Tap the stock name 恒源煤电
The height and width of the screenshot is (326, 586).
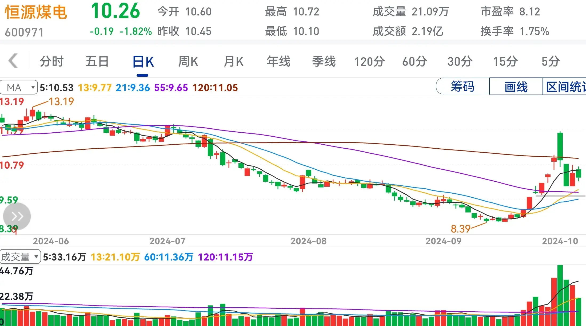coord(36,12)
